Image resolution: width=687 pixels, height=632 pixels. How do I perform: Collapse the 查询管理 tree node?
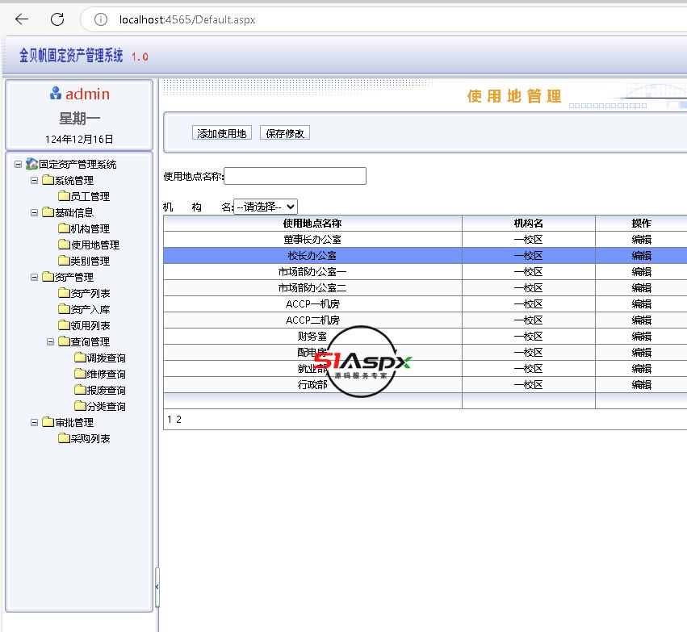tap(51, 341)
